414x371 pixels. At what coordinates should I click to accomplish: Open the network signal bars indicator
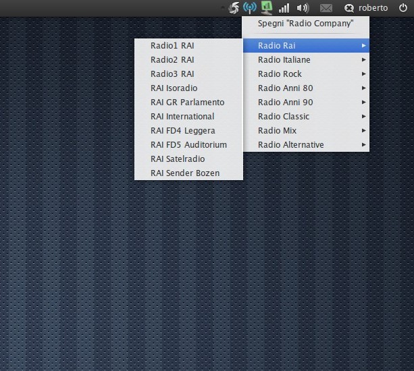point(284,8)
